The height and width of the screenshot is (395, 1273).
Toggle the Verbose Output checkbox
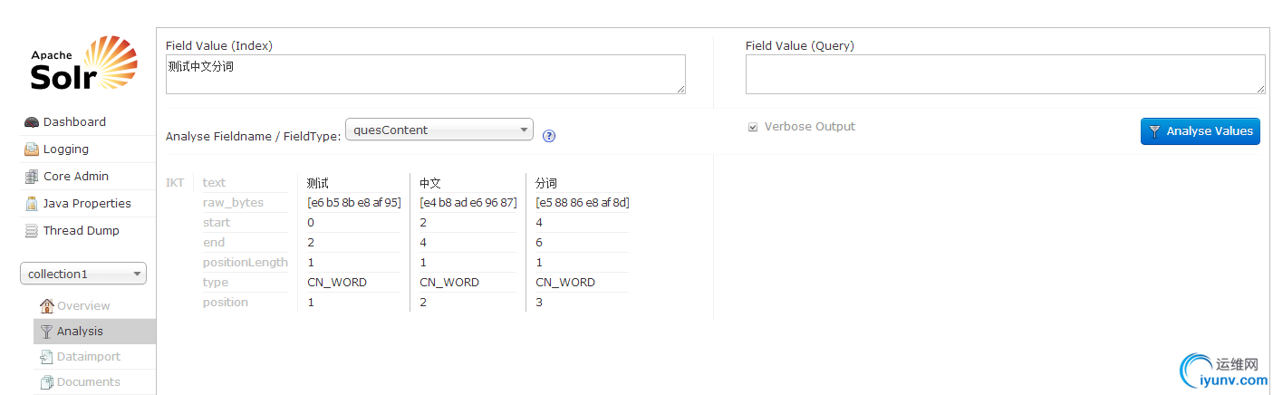coord(752,128)
